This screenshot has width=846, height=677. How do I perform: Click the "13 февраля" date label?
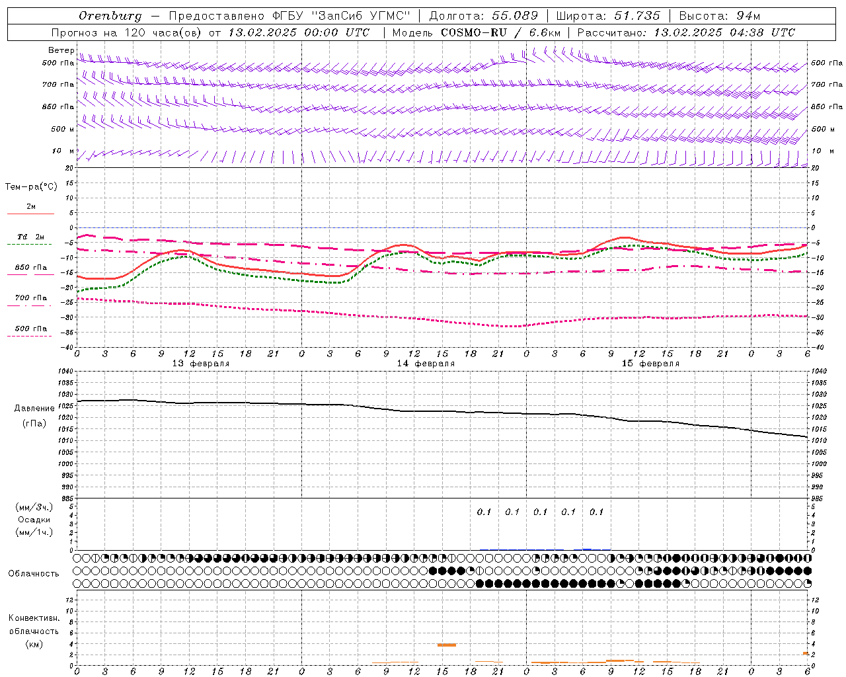pos(201,364)
